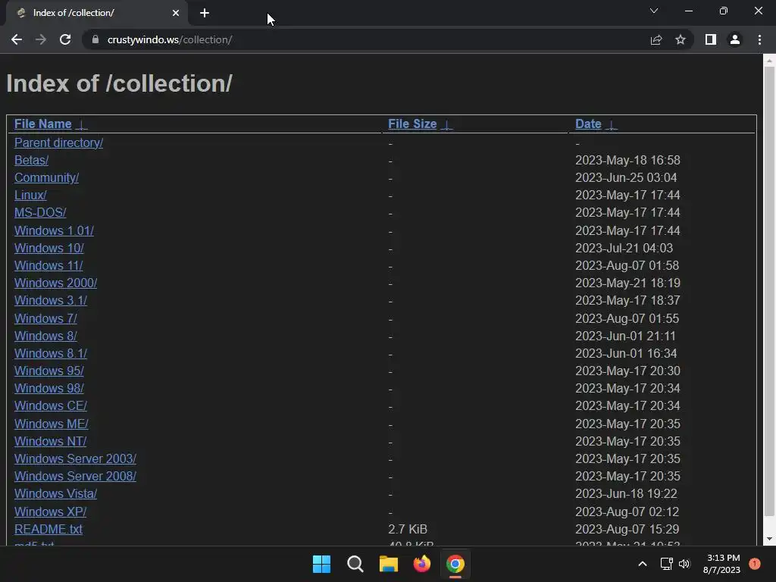Viewport: 776px width, 582px height.
Task: Open the Windows 95 folder
Action: point(49,371)
